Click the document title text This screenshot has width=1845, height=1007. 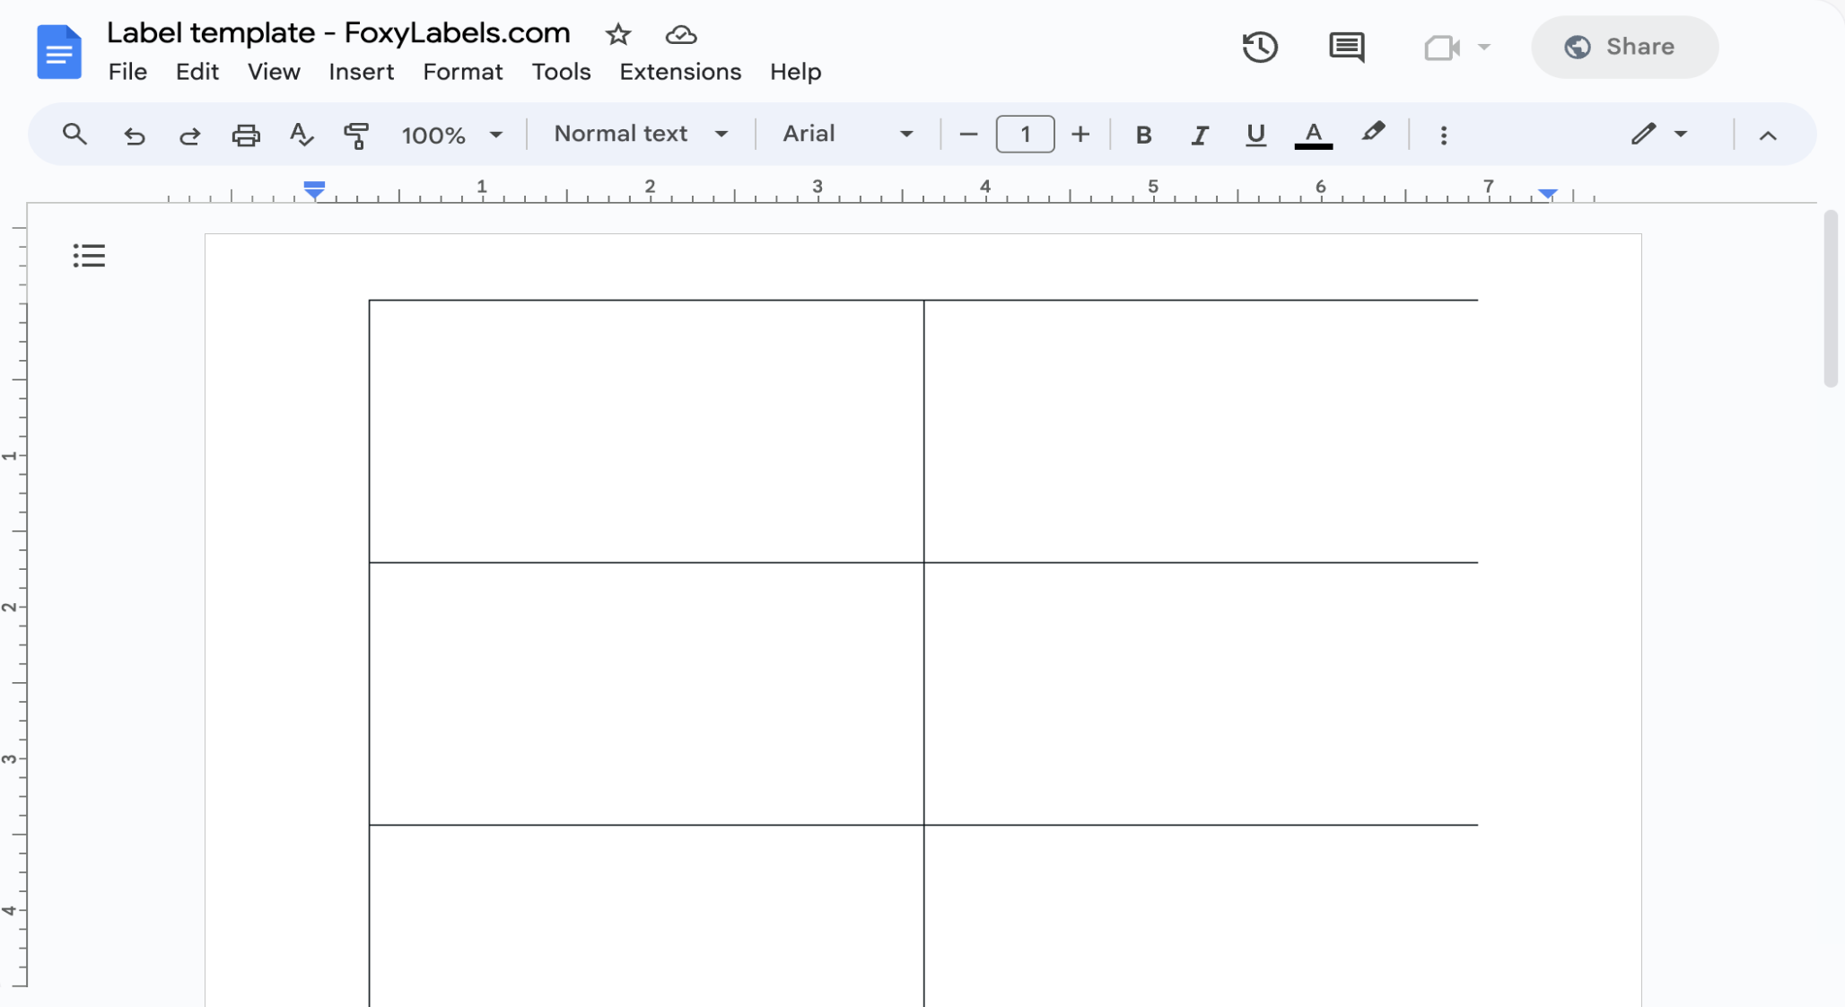coord(338,33)
